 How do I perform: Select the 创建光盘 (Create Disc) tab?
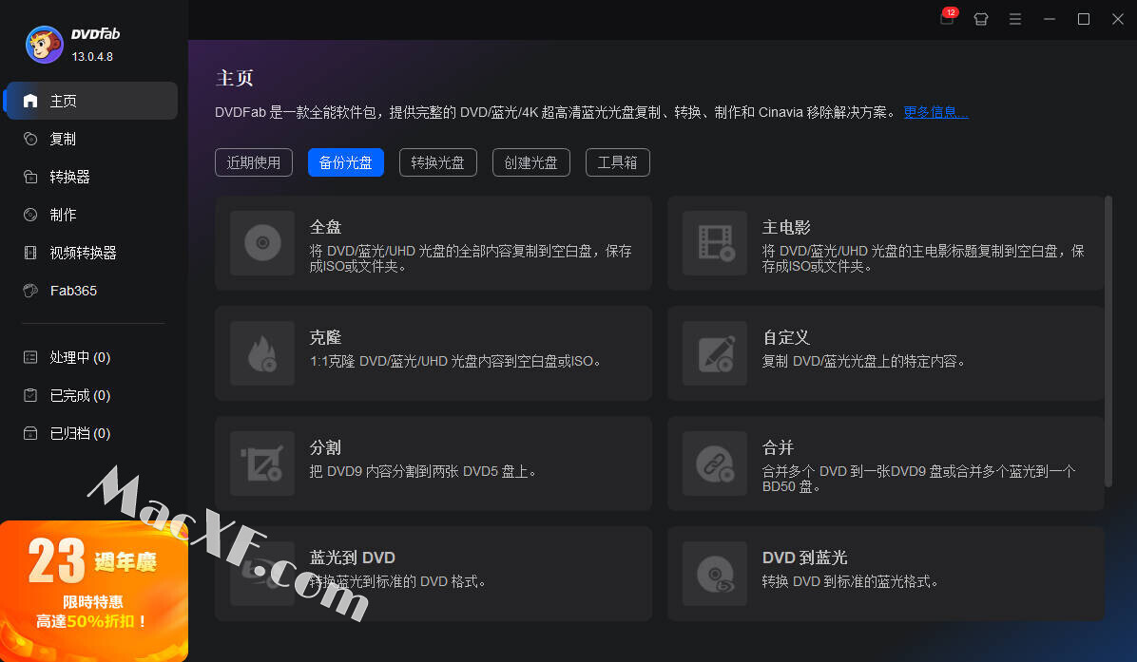(x=530, y=162)
